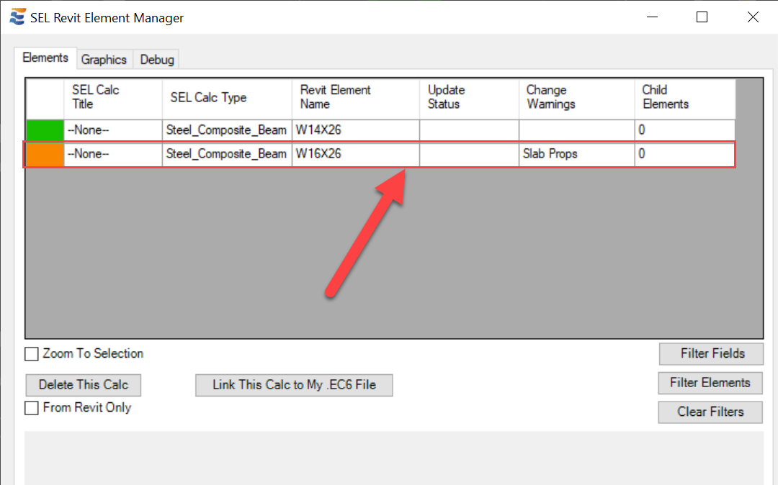Image resolution: width=778 pixels, height=485 pixels.
Task: Click the Slab Props change warning cell
Action: click(576, 154)
